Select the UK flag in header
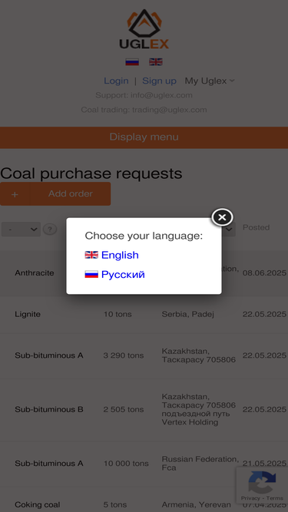 pos(156,61)
